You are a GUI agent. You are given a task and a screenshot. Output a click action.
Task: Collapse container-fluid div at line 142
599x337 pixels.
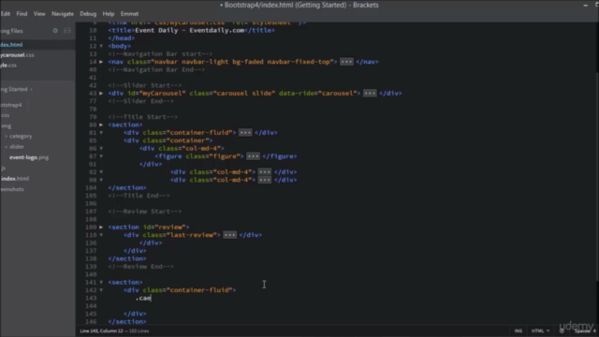point(101,290)
